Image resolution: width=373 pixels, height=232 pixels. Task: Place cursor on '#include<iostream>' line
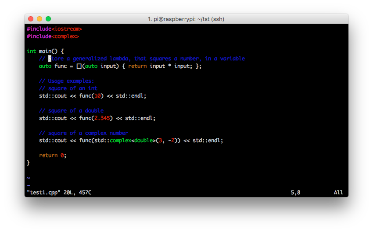click(54, 29)
